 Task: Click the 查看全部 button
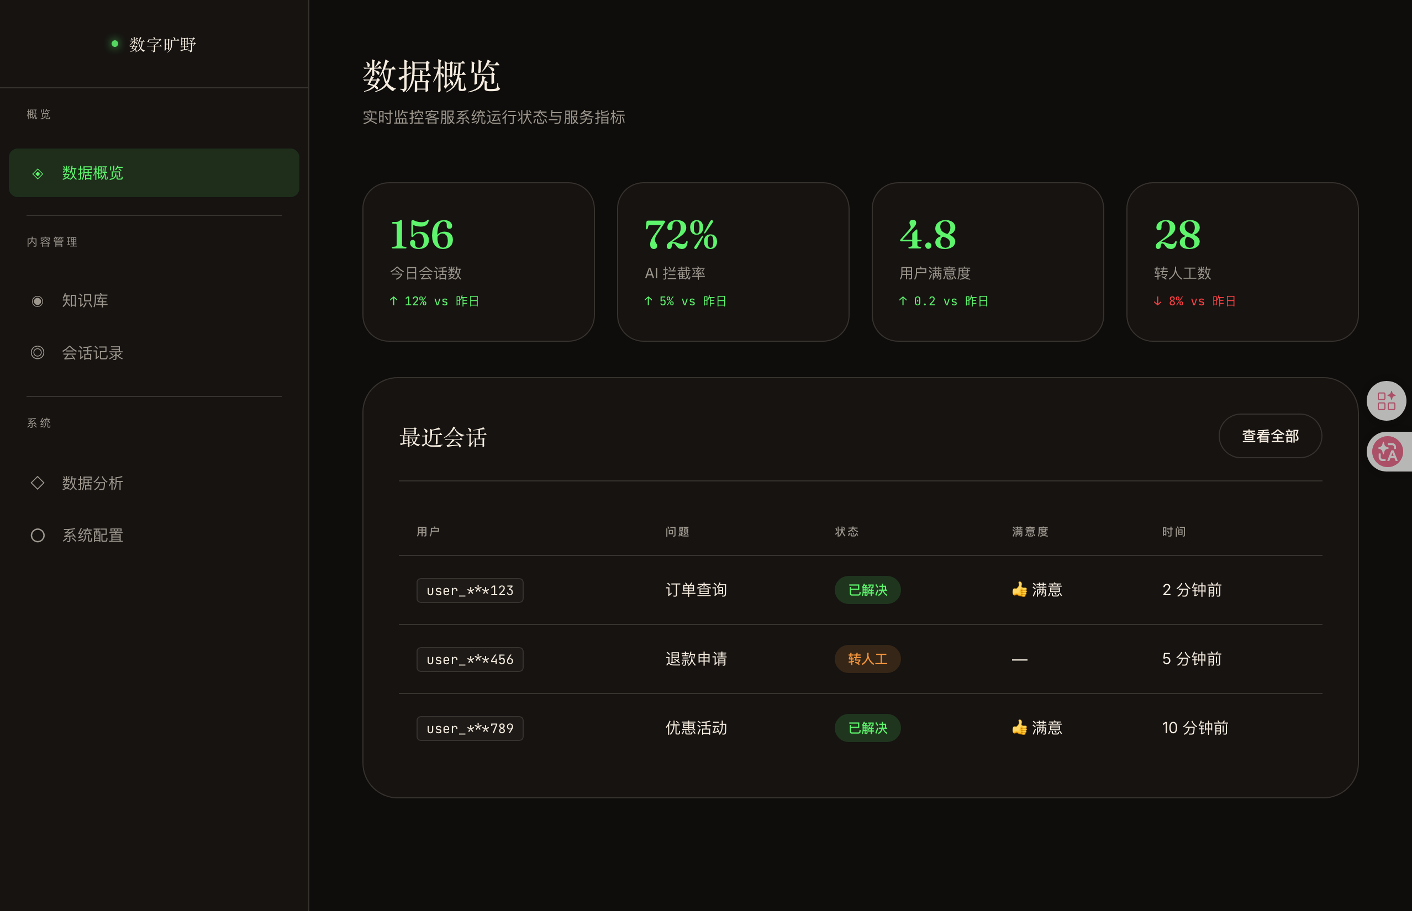point(1270,436)
